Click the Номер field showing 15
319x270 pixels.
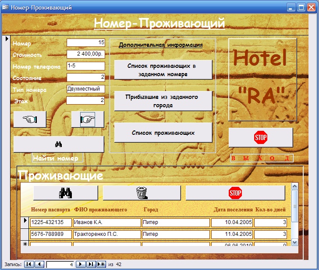coord(86,42)
